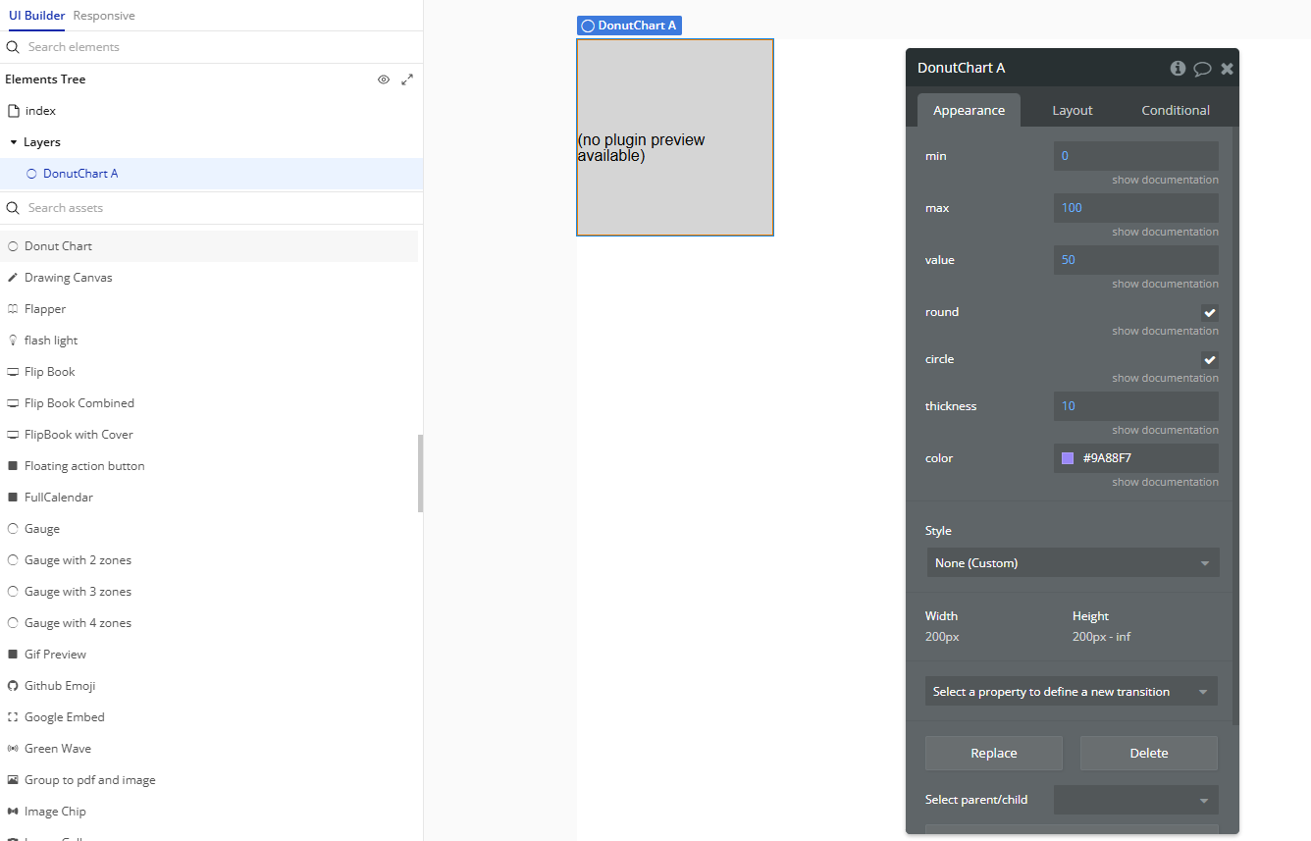Select the Donut Chart asset icon
1311x841 pixels.
tap(14, 246)
